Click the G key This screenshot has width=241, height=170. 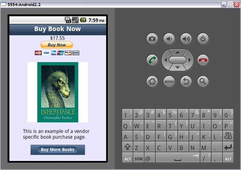(172, 136)
